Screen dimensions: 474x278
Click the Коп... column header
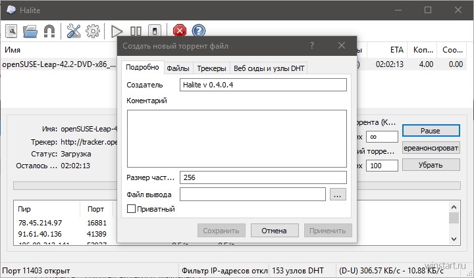pos(422,50)
